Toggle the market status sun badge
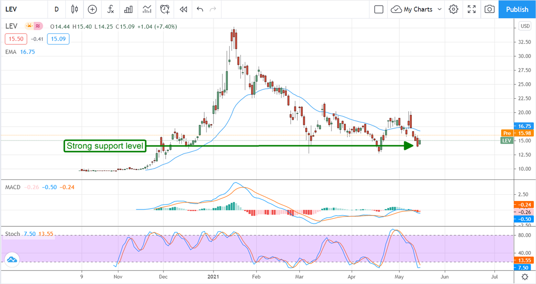536x284 pixels. [29, 26]
